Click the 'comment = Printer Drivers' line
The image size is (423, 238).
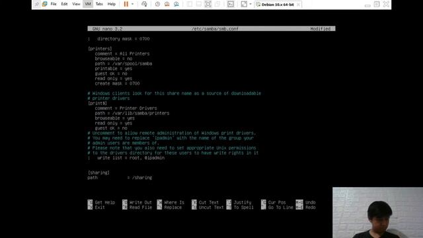(126, 108)
